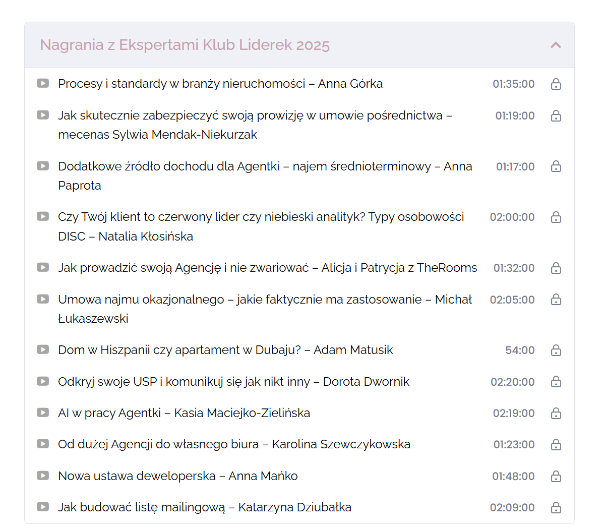
Task: Click the 02:20:00 duration of Odkryj swoje USP
Action: [512, 382]
